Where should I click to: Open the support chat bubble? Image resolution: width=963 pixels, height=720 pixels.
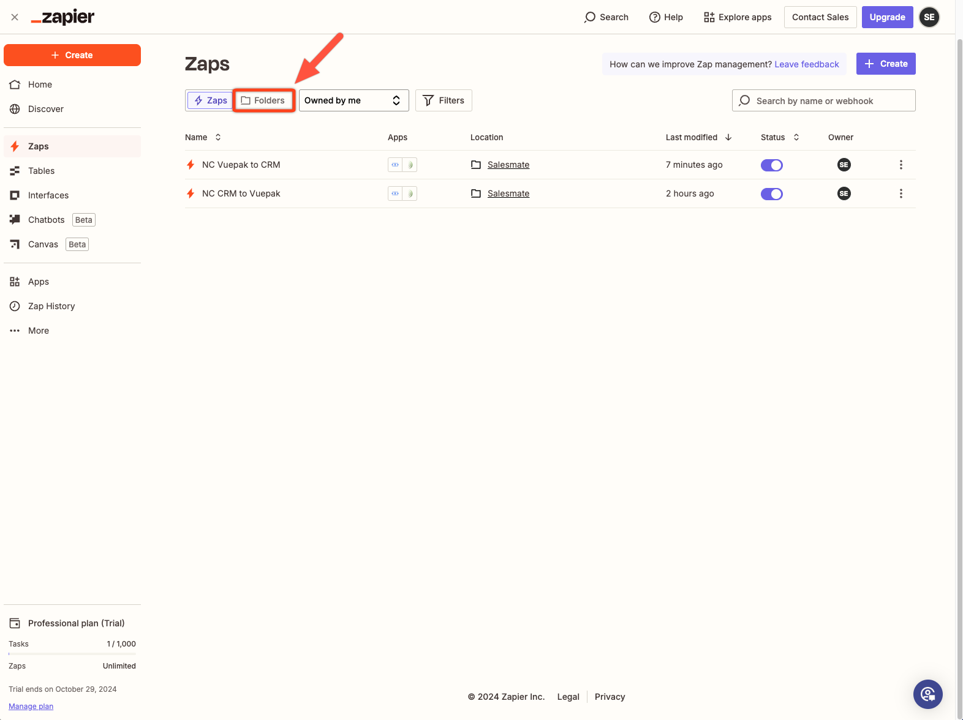(x=928, y=694)
